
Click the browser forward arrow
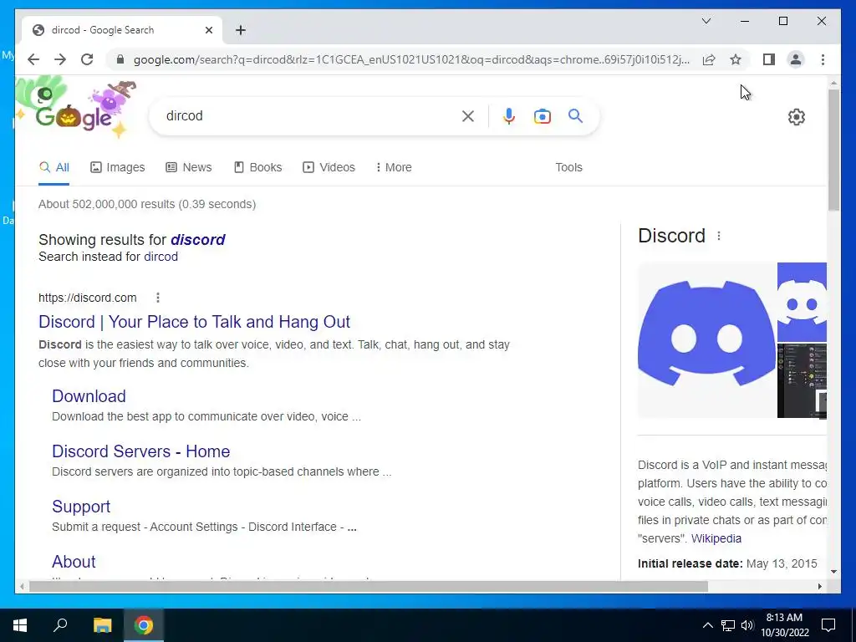pos(60,59)
